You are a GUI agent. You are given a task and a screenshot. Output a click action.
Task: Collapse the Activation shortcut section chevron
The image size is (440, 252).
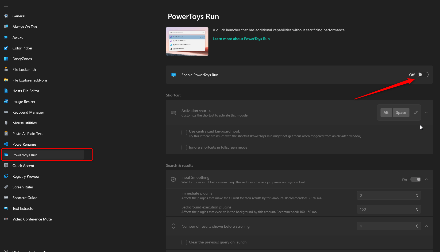[426, 113]
